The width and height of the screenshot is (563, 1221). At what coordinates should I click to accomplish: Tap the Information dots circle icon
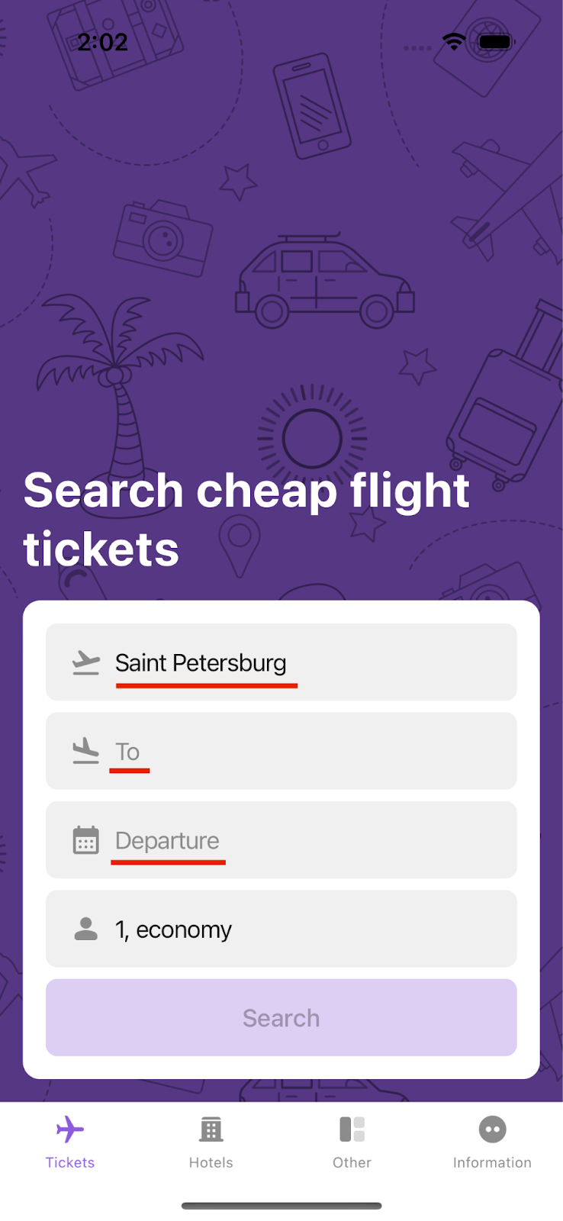492,1129
